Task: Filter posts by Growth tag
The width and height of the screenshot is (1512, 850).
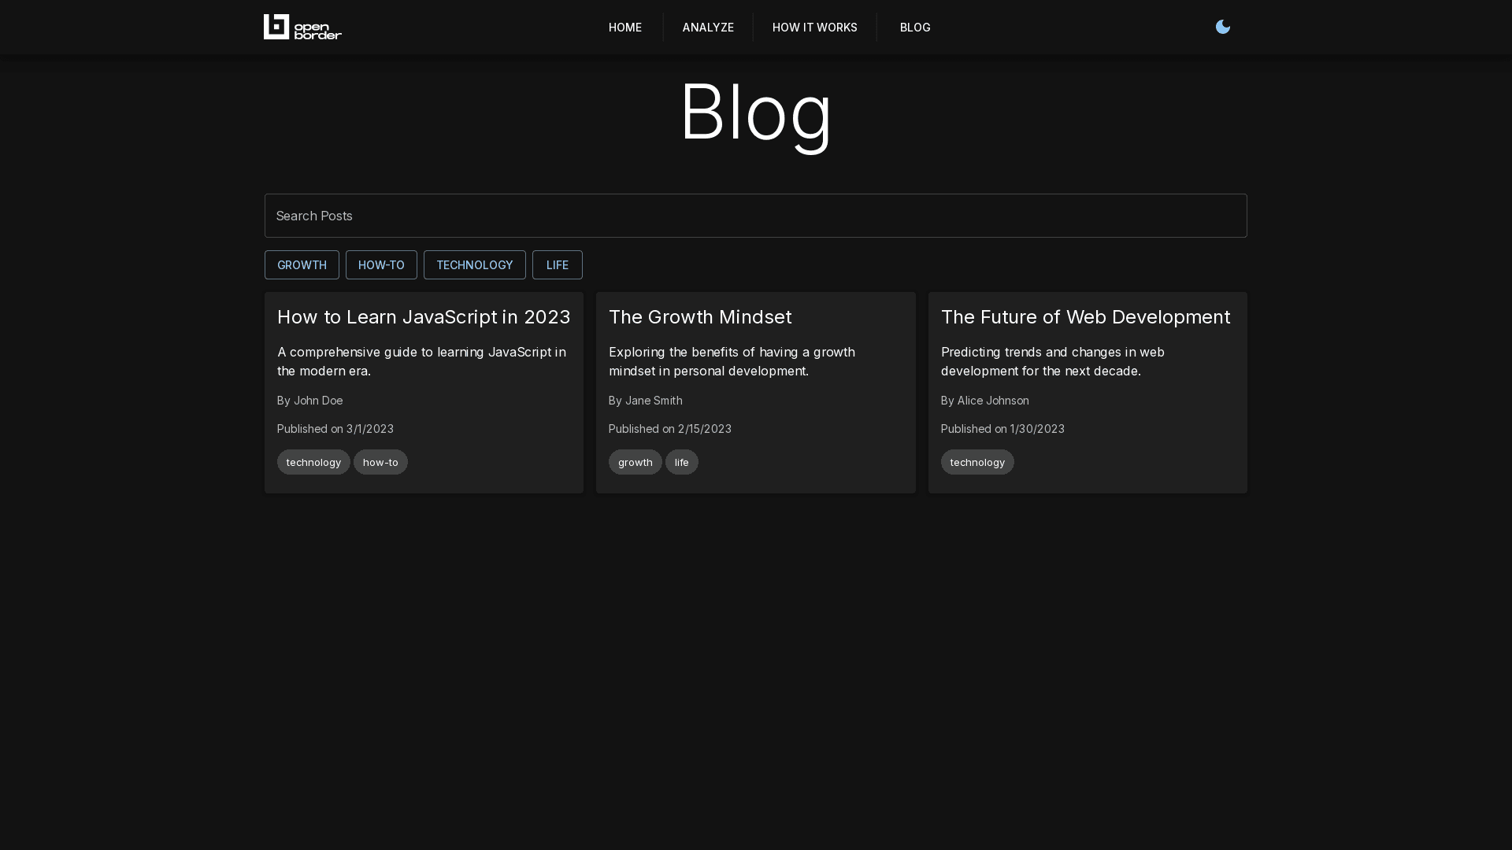Action: (x=302, y=265)
